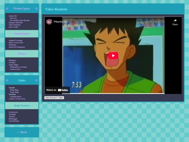Viewport: 189px width, 142px height.
Task: Click the YouTube label in Links
Action: point(12,94)
